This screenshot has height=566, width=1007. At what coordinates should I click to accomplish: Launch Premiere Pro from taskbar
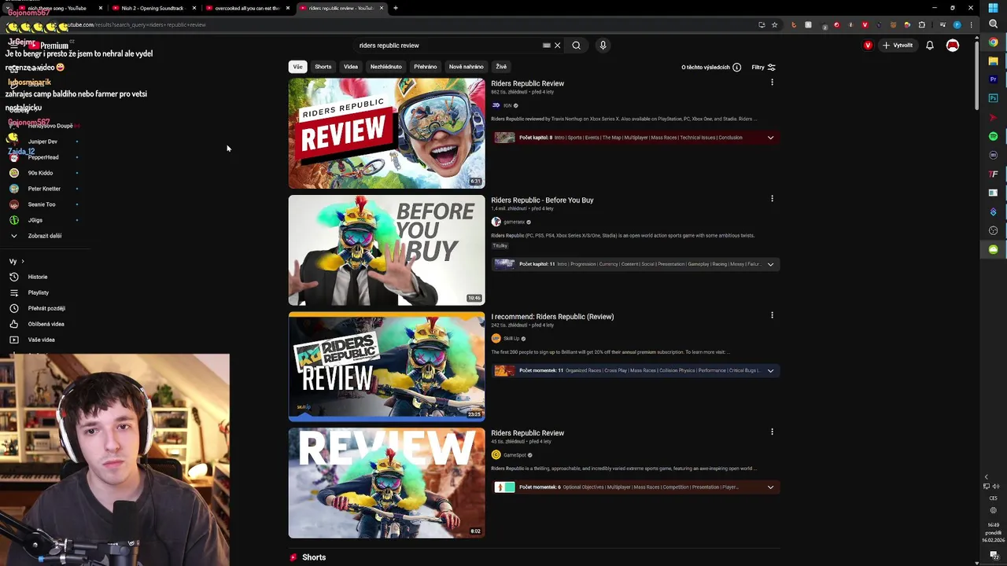[x=993, y=79]
